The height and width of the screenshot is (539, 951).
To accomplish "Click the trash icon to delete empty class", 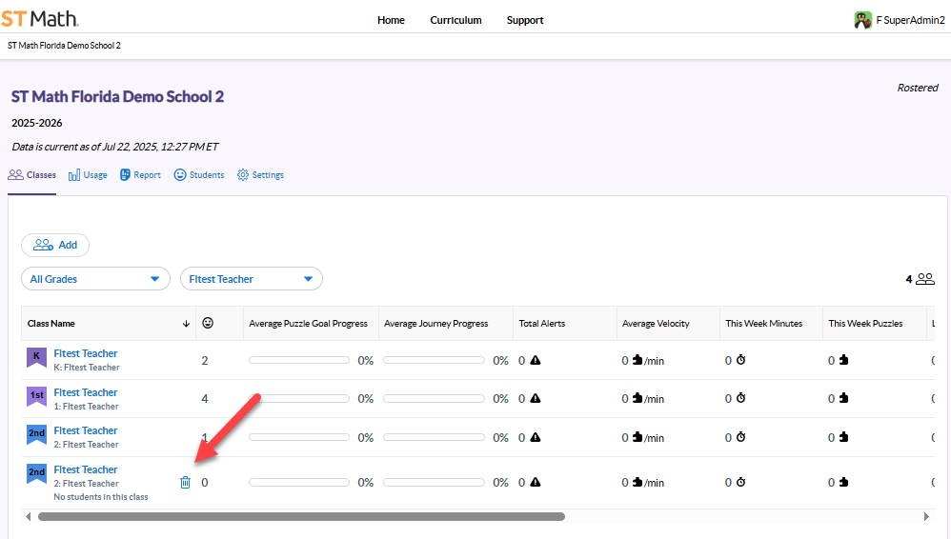I will 185,483.
